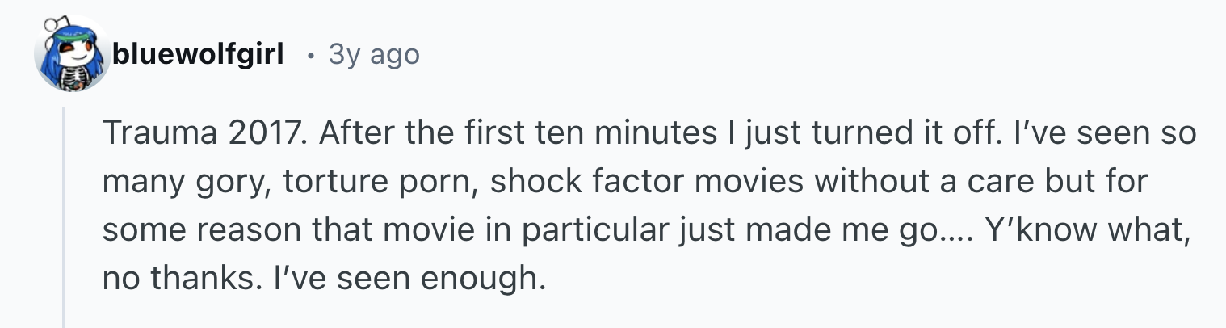Collapse the comment using the vertical thread line

[65, 217]
